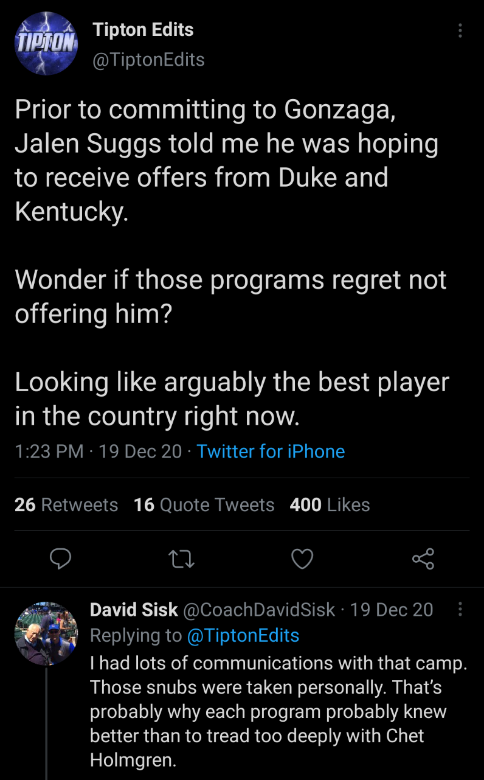
Task: Open David Sisk's display name
Action: click(134, 610)
